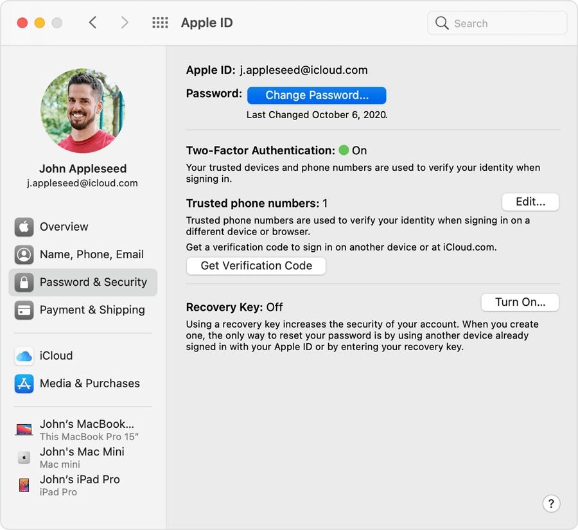The width and height of the screenshot is (578, 530).
Task: Navigate back with the left arrow
Action: [92, 22]
